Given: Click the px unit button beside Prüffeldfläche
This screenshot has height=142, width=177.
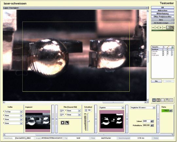Looking at the screenshot, I should click(152, 125).
